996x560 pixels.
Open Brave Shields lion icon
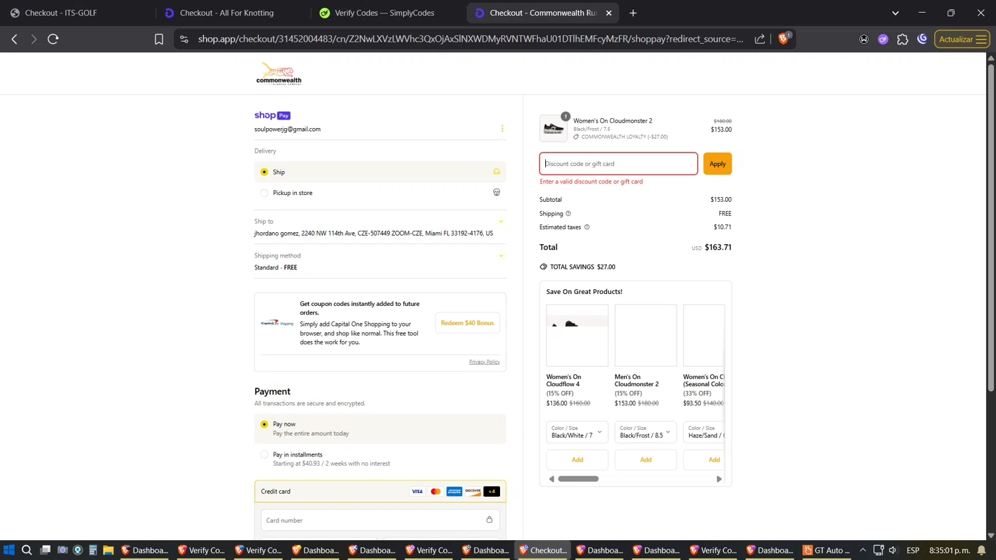click(x=784, y=38)
